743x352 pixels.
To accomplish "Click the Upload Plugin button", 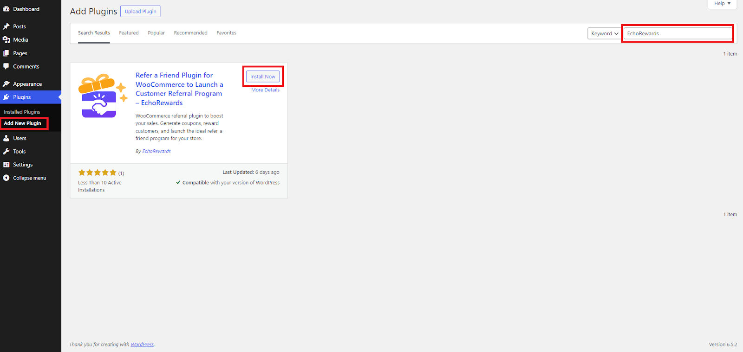I will 140,12.
